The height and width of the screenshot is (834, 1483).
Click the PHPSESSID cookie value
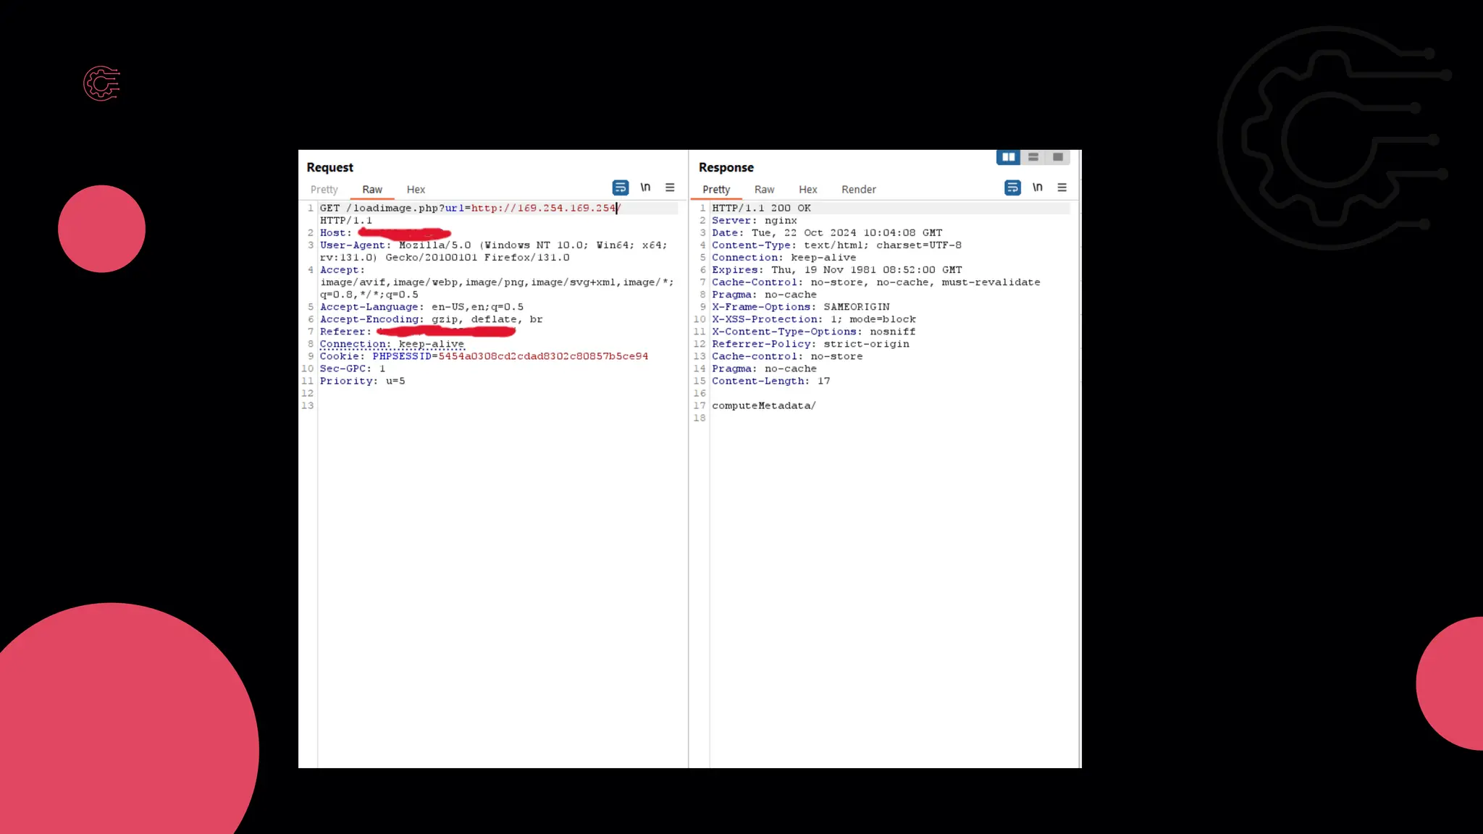[543, 356]
